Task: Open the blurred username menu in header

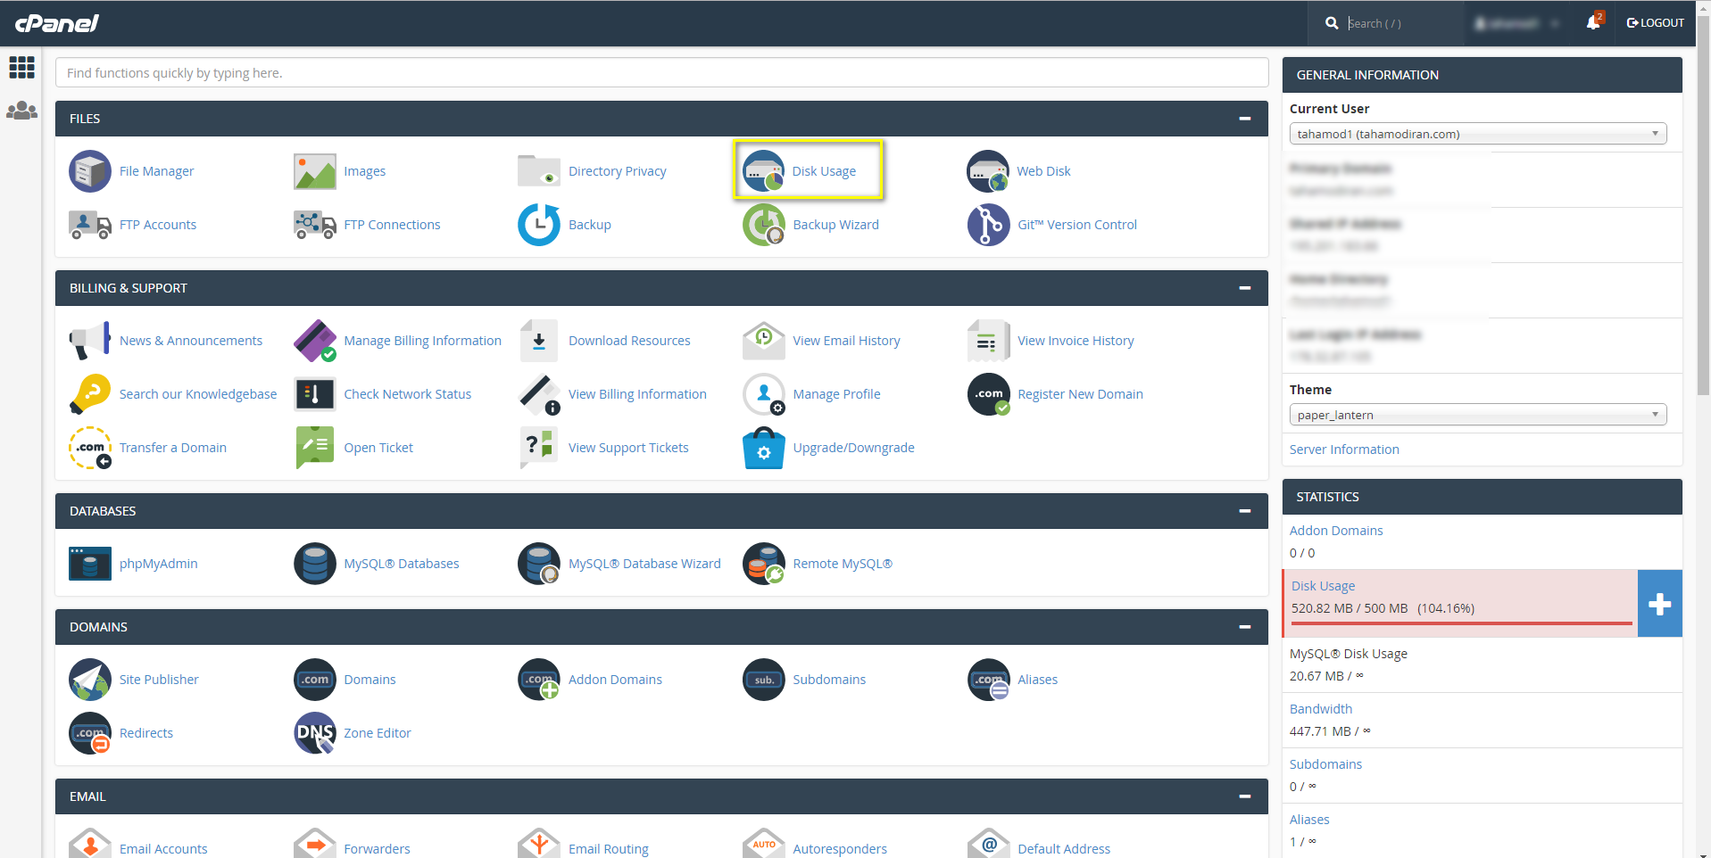Action: (x=1516, y=23)
